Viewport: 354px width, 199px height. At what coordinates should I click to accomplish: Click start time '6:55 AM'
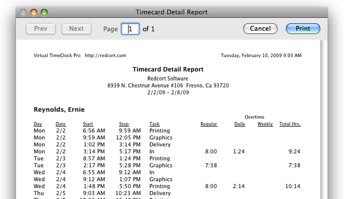coord(94,172)
